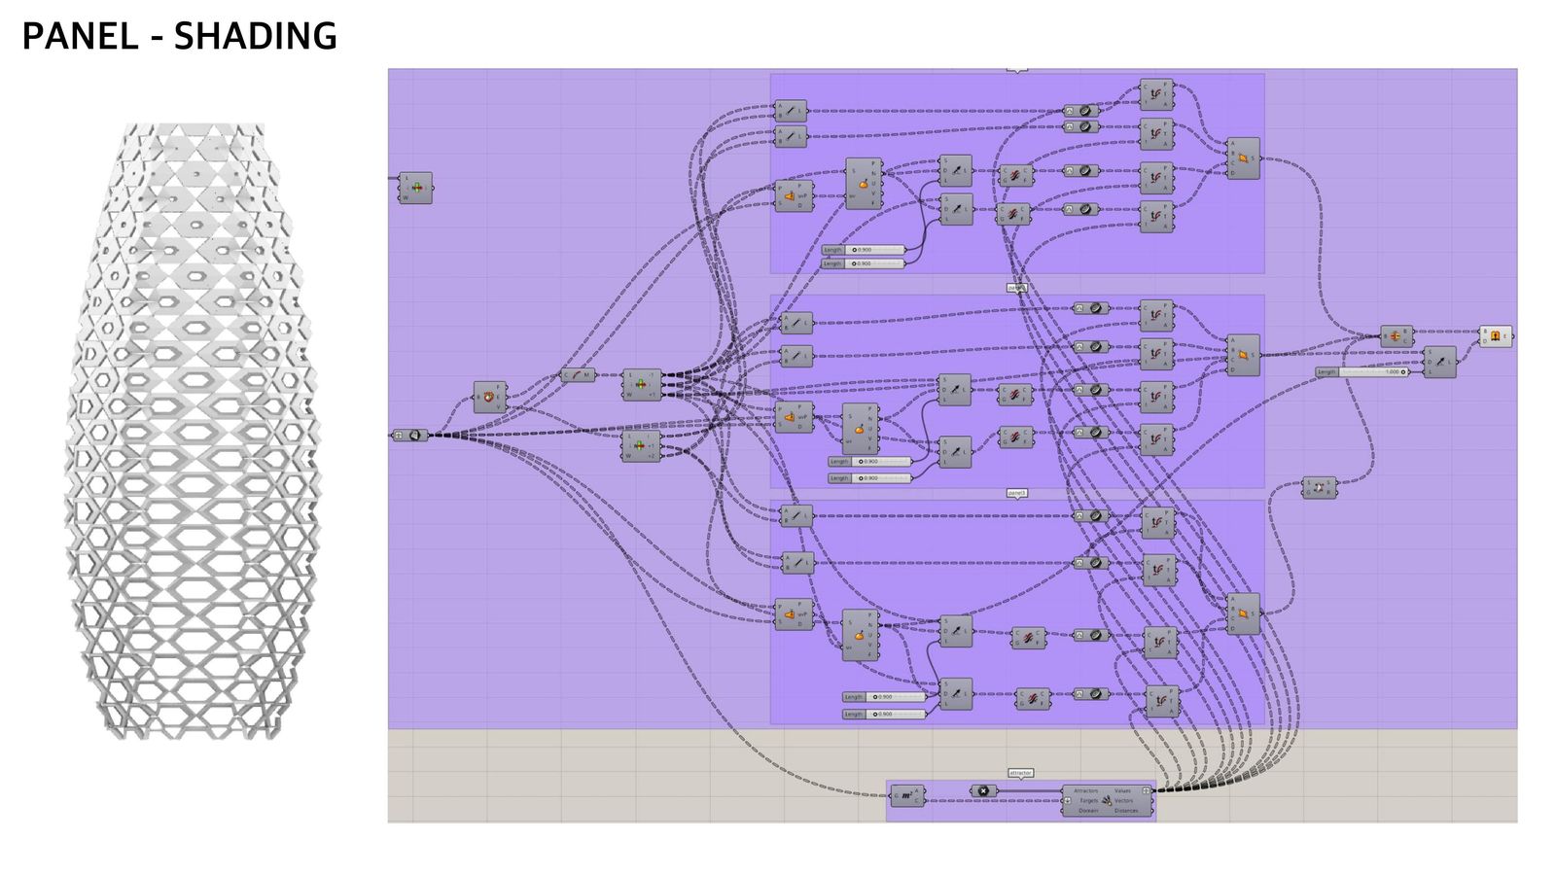Viewport: 1556px width, 875px height.
Task: Select 4Point Surface component in top group
Action: [x=1243, y=158]
